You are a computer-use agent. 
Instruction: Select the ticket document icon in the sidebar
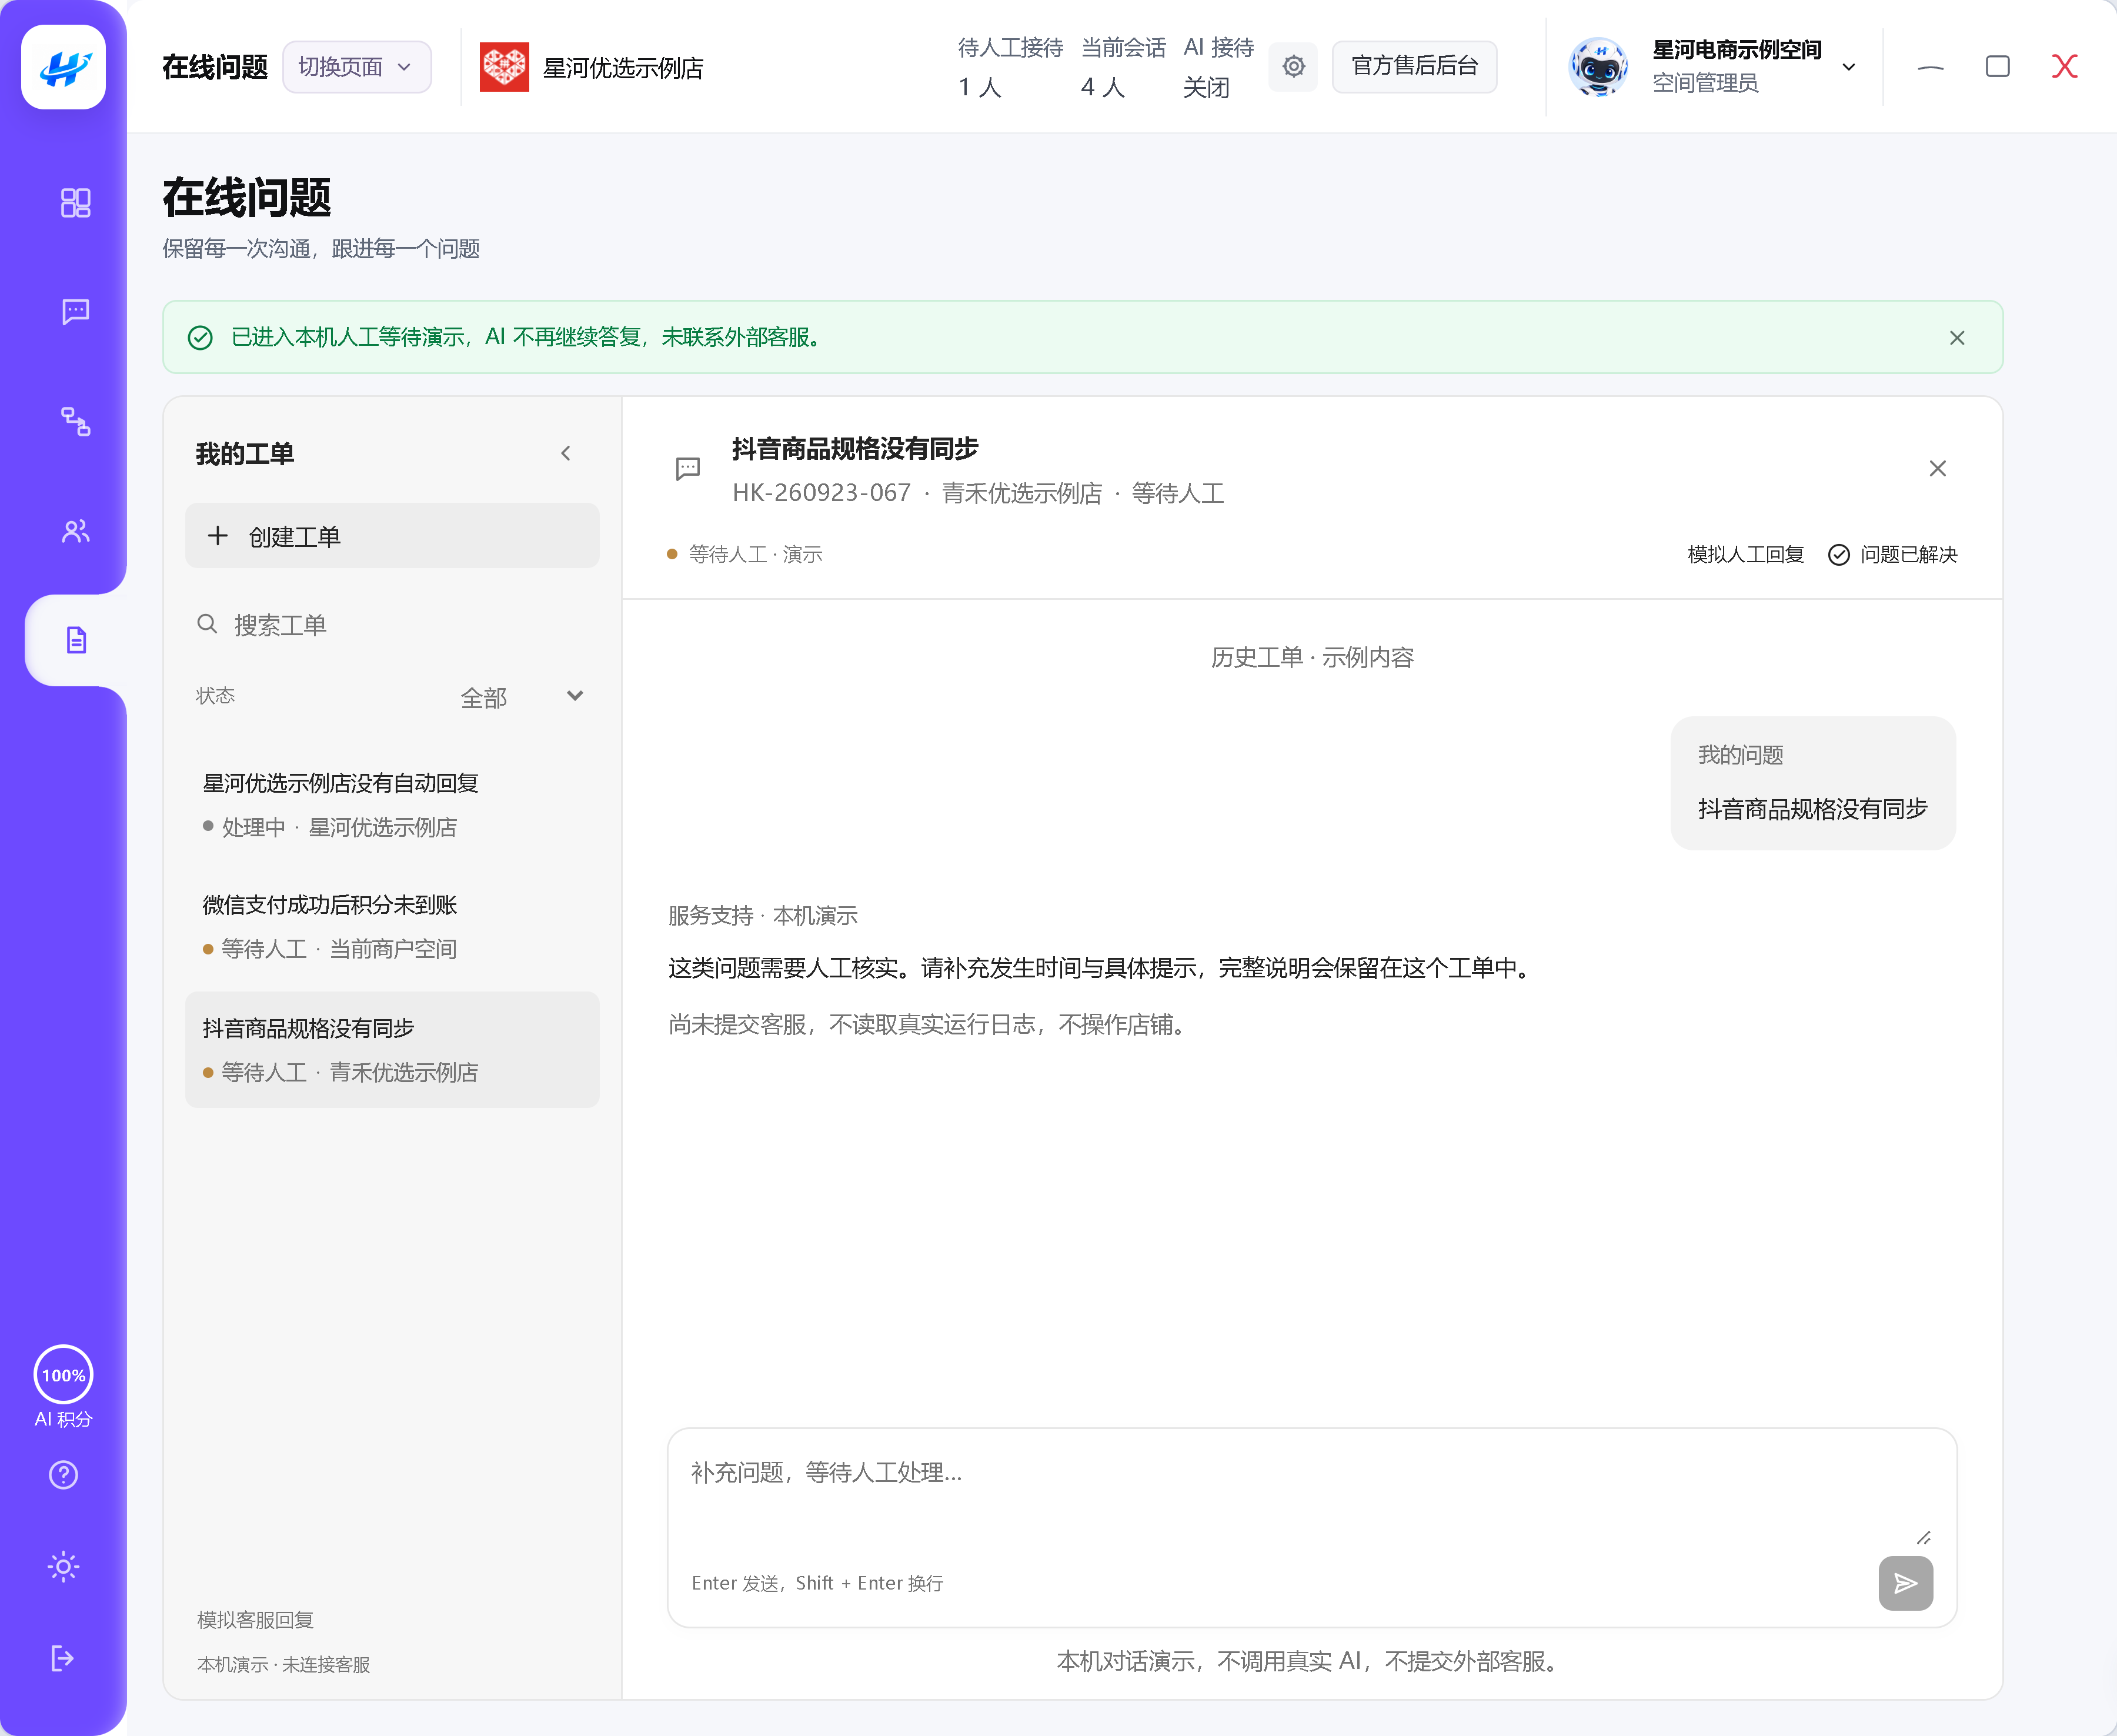coord(76,640)
